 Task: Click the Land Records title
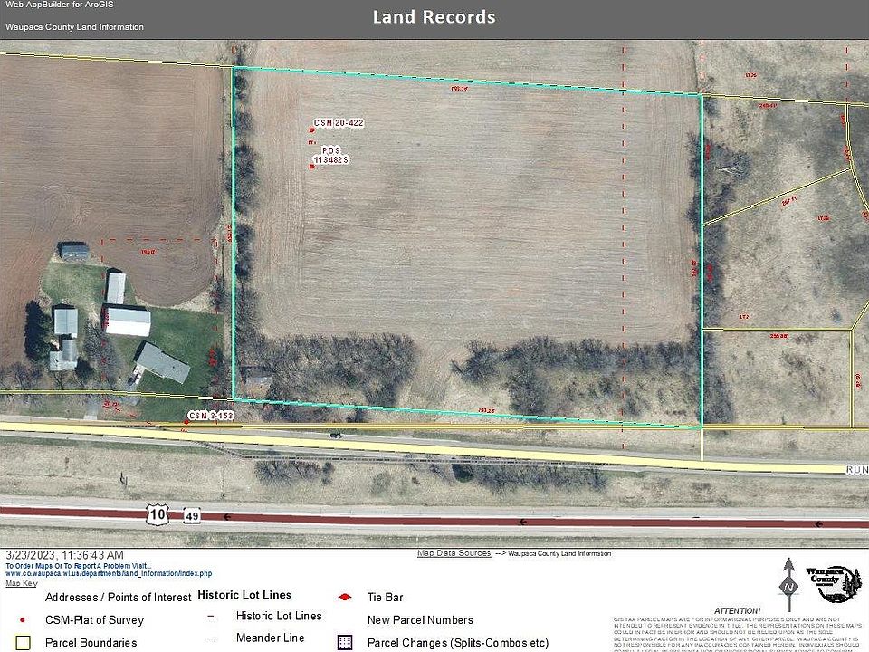(x=434, y=17)
